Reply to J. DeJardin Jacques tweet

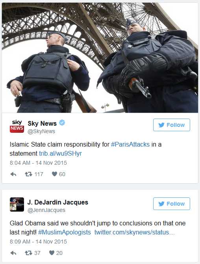tap(13, 253)
